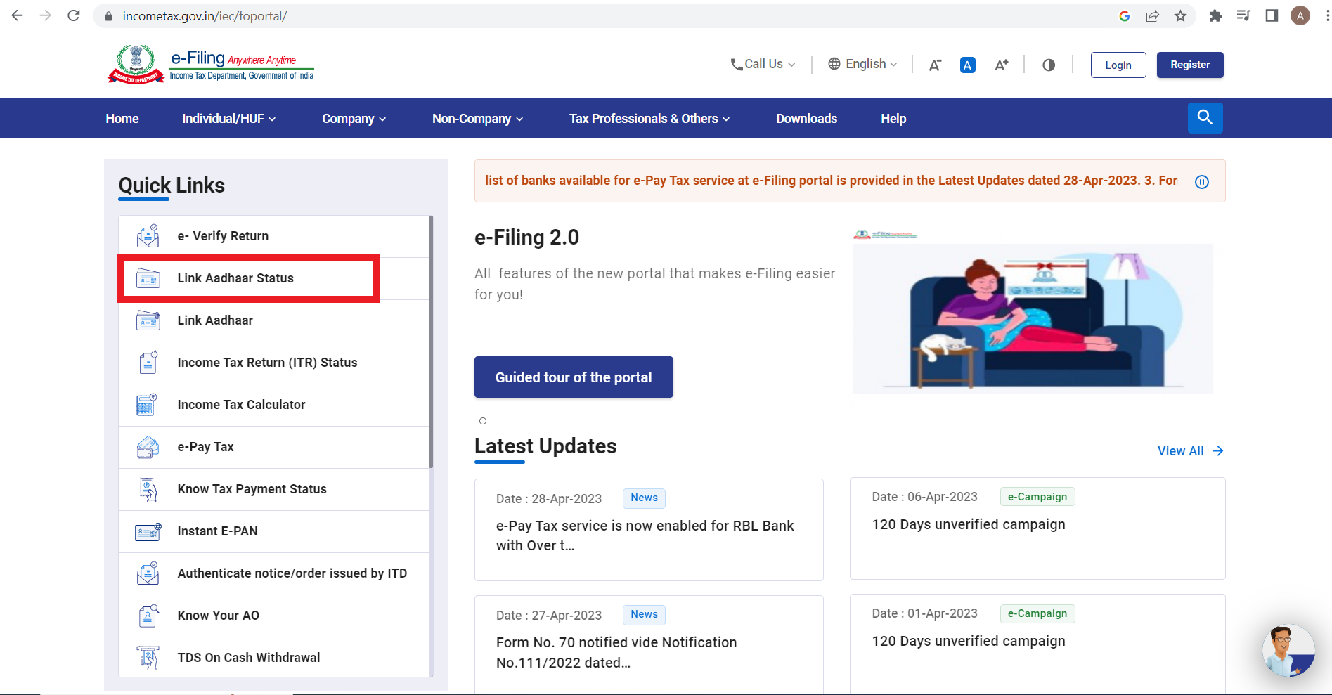
Task: Click the Know Tax Payment Status icon
Action: click(x=148, y=489)
